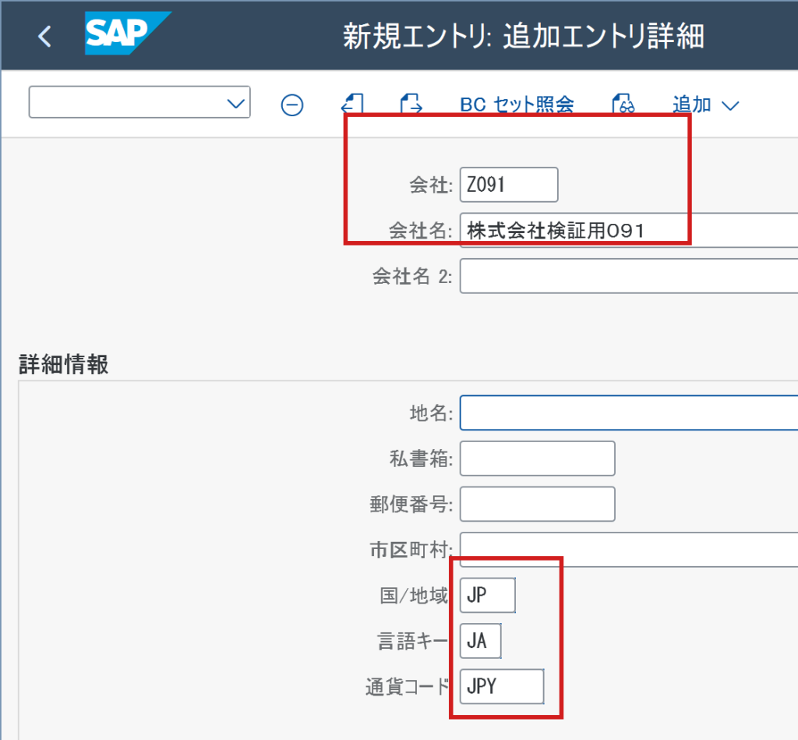
Task: Click the 郵便番号 input field
Action: click(x=538, y=505)
